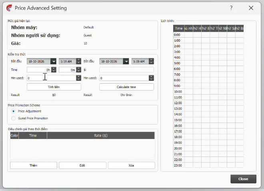Click the help question mark icon
The width and height of the screenshot is (264, 191).
pos(231,8)
